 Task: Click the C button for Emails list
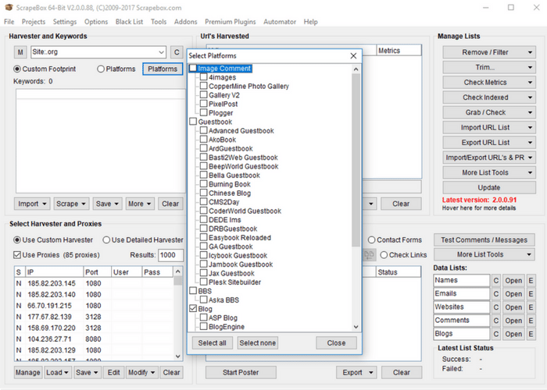point(496,294)
